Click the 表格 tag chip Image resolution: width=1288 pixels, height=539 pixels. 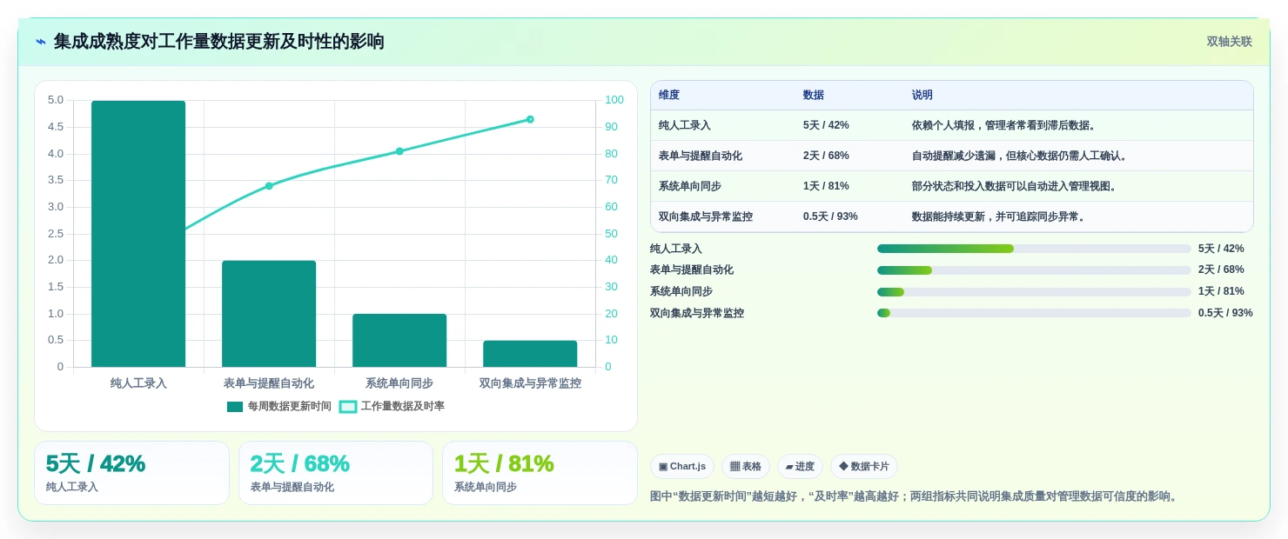tap(746, 467)
